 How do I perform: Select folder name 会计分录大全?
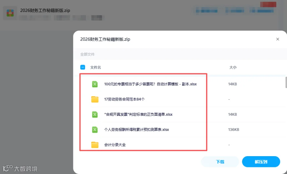115,145
